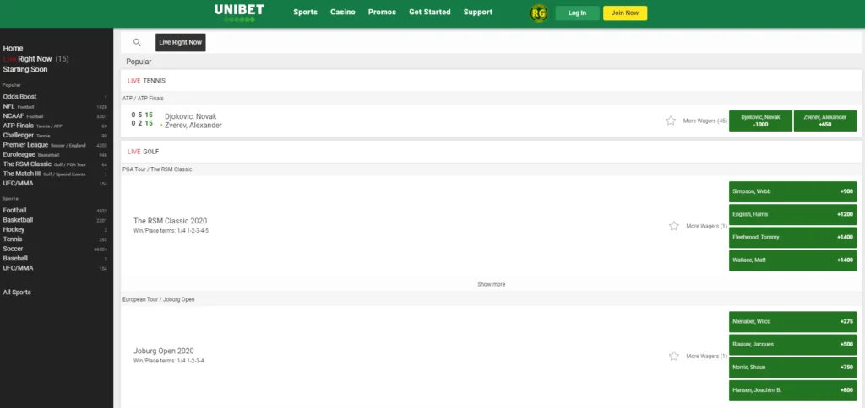This screenshot has height=408, width=865.
Task: Click the Log In button
Action: click(577, 13)
